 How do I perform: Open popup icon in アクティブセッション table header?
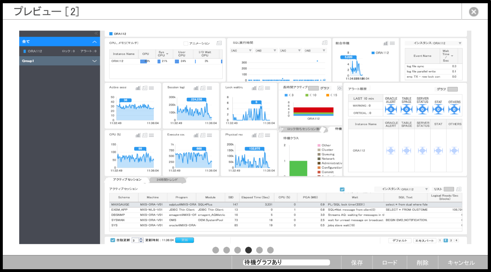pos(459,189)
